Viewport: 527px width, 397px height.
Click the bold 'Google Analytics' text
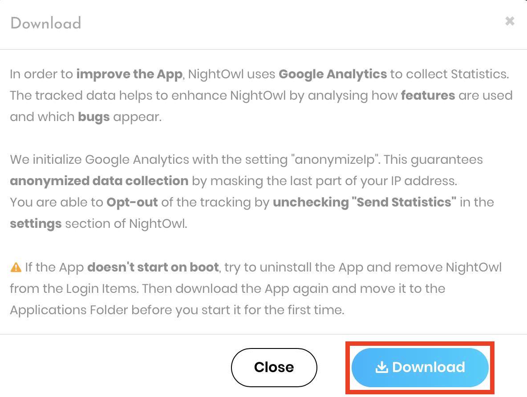click(333, 74)
